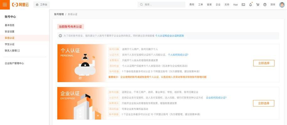287x125 pixels.
Task: Switch language via 简体
Action: click(x=273, y=5)
